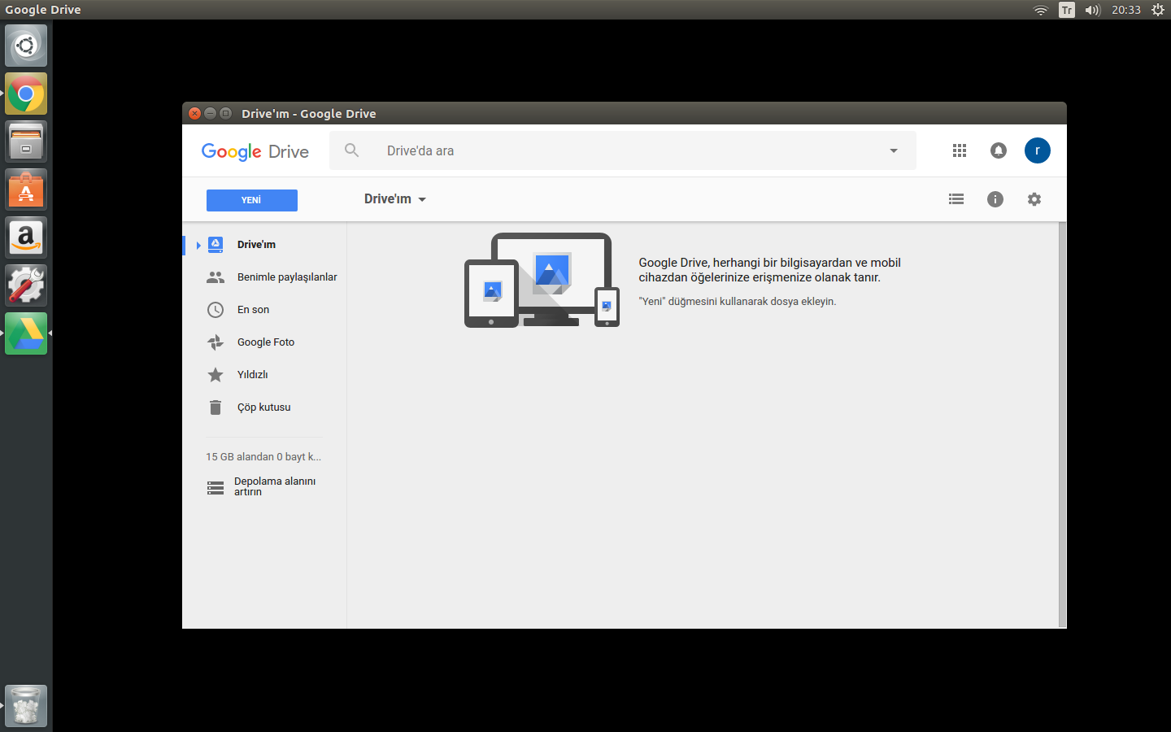Click the blue YENİ button

pyautogui.click(x=252, y=200)
